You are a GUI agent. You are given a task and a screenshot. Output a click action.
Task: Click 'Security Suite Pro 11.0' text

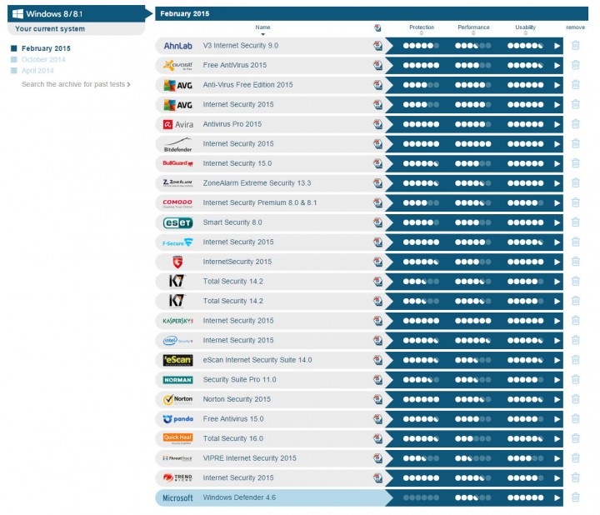tap(239, 379)
